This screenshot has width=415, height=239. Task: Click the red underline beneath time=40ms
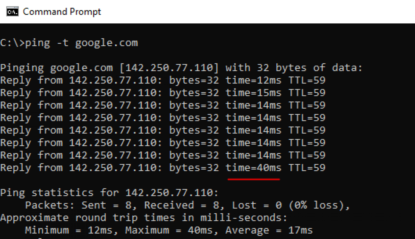[253, 179]
